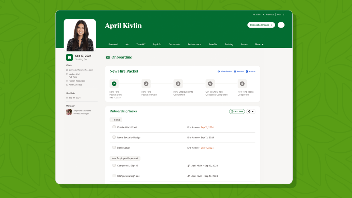The image size is (352, 198).
Task: Mark Desk Setup task as complete
Action: [114, 148]
